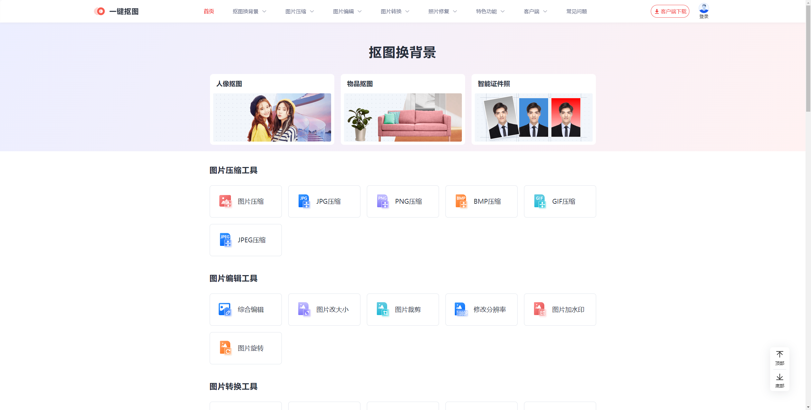Launch the 综合编辑 editing tool
Image resolution: width=811 pixels, height=410 pixels.
click(x=245, y=309)
